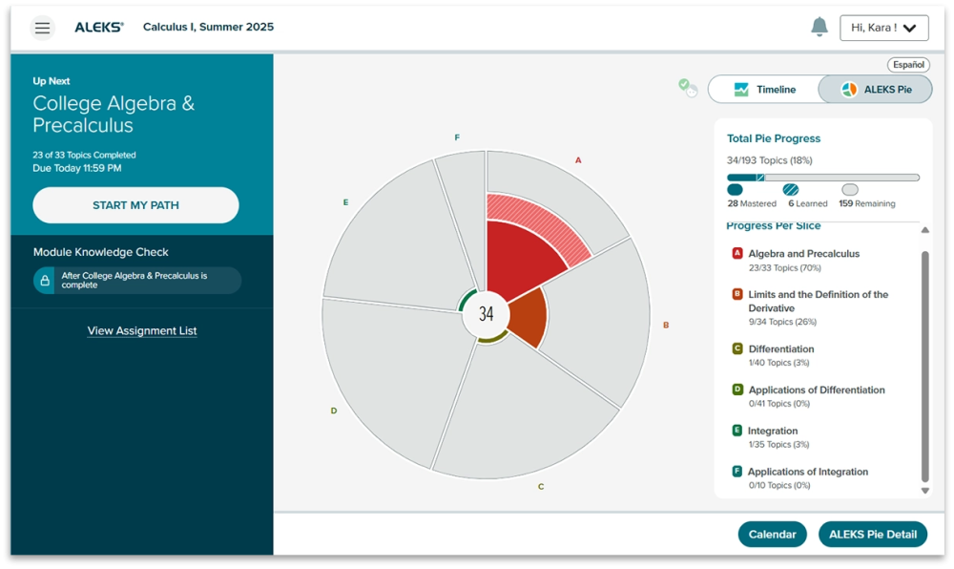Image resolution: width=954 pixels, height=569 pixels.
Task: Click the lock icon under Module Knowledge Check
Action: coord(45,281)
